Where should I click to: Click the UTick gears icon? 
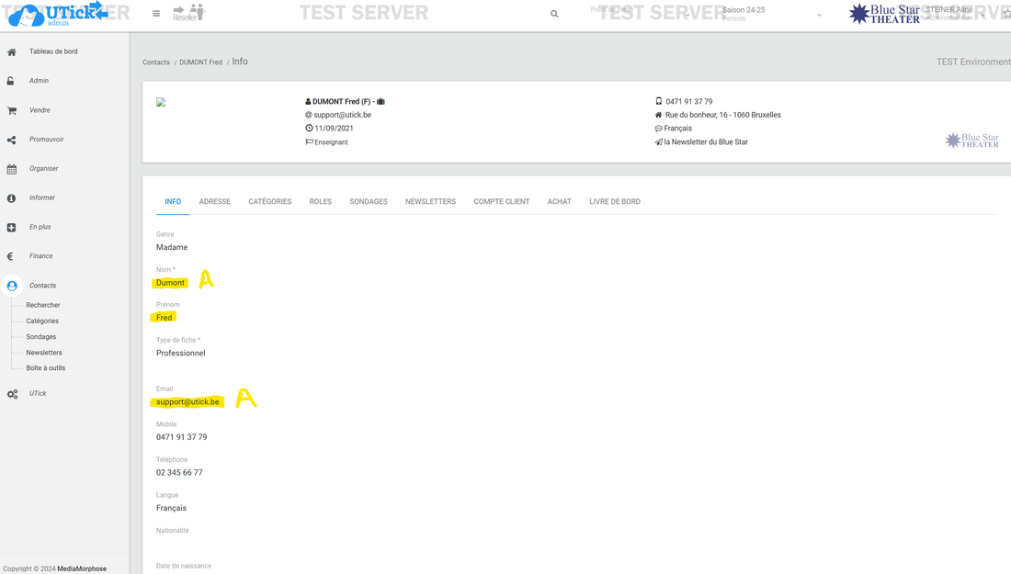click(12, 394)
